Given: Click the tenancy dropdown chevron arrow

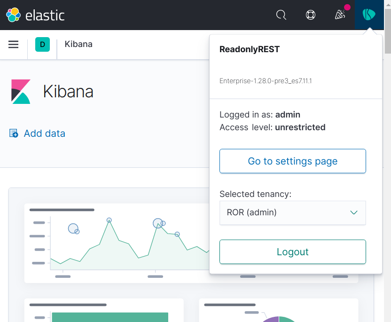Looking at the screenshot, I should [x=354, y=212].
